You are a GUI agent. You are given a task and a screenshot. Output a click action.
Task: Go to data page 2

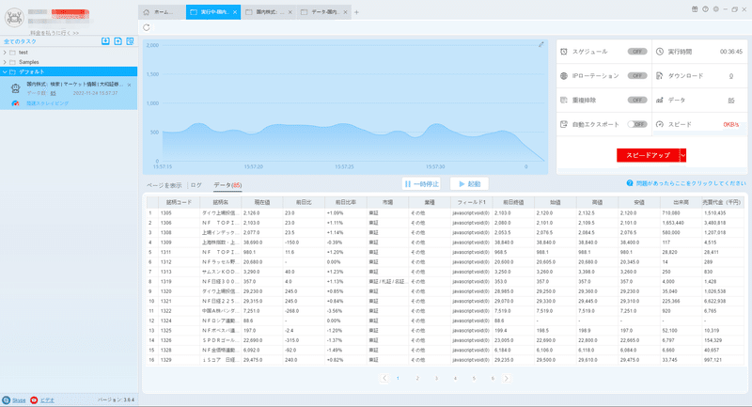coord(417,378)
